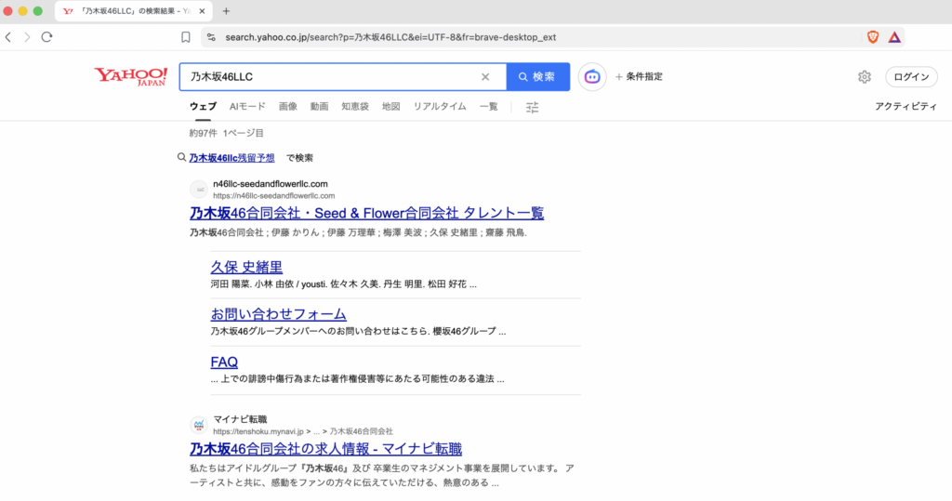Click the Yahoo! JAPAN logo
952x501 pixels.
(130, 76)
